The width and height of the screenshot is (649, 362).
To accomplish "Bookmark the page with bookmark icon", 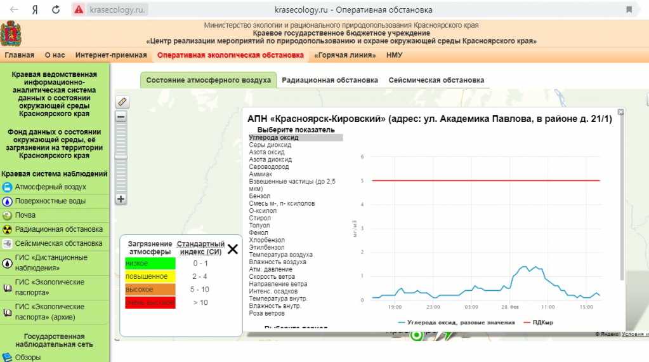I will (x=629, y=10).
